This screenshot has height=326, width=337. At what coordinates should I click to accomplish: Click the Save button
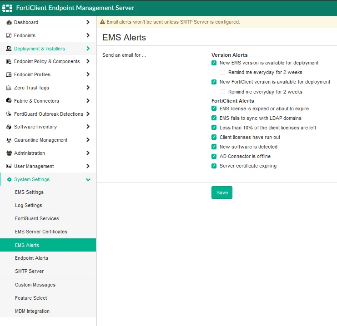[x=222, y=193]
